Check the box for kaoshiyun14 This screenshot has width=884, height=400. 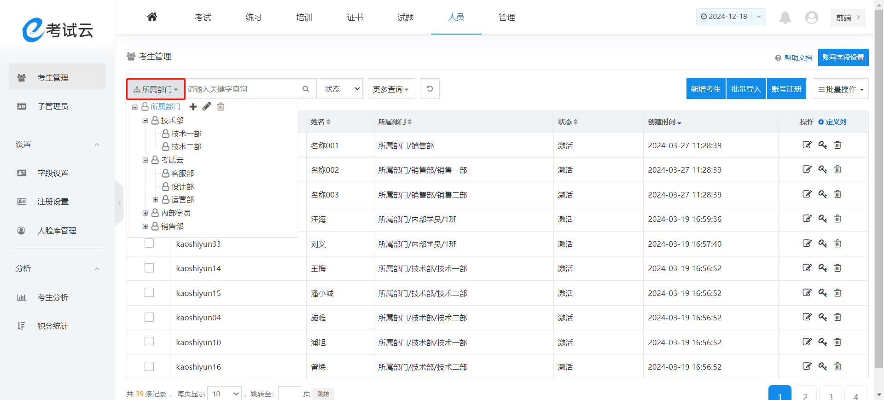click(149, 268)
